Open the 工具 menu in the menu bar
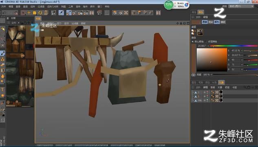The width and height of the screenshot is (258, 147). click(71, 7)
